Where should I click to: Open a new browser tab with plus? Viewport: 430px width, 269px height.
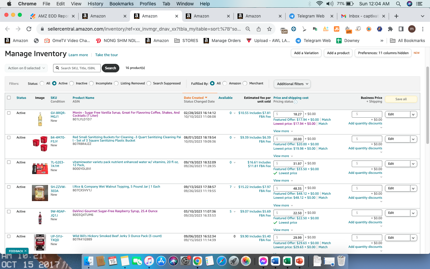[396, 16]
